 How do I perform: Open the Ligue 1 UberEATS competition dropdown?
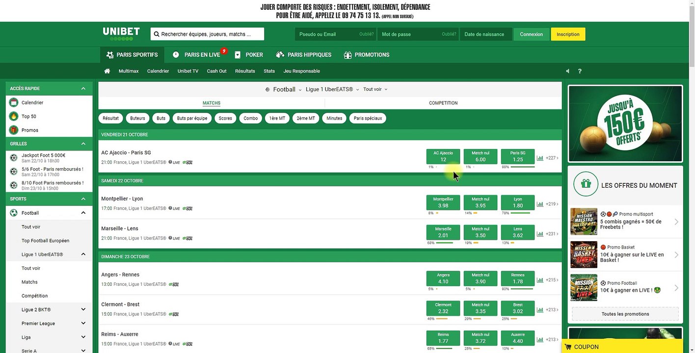(x=332, y=89)
